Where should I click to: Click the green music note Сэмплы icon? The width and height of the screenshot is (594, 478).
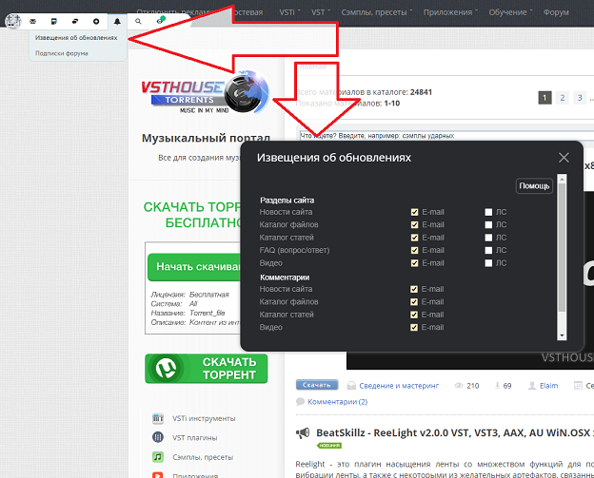coord(158,457)
